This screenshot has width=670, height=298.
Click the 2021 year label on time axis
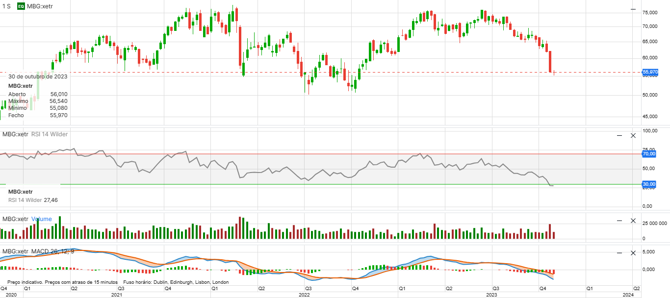point(117,295)
